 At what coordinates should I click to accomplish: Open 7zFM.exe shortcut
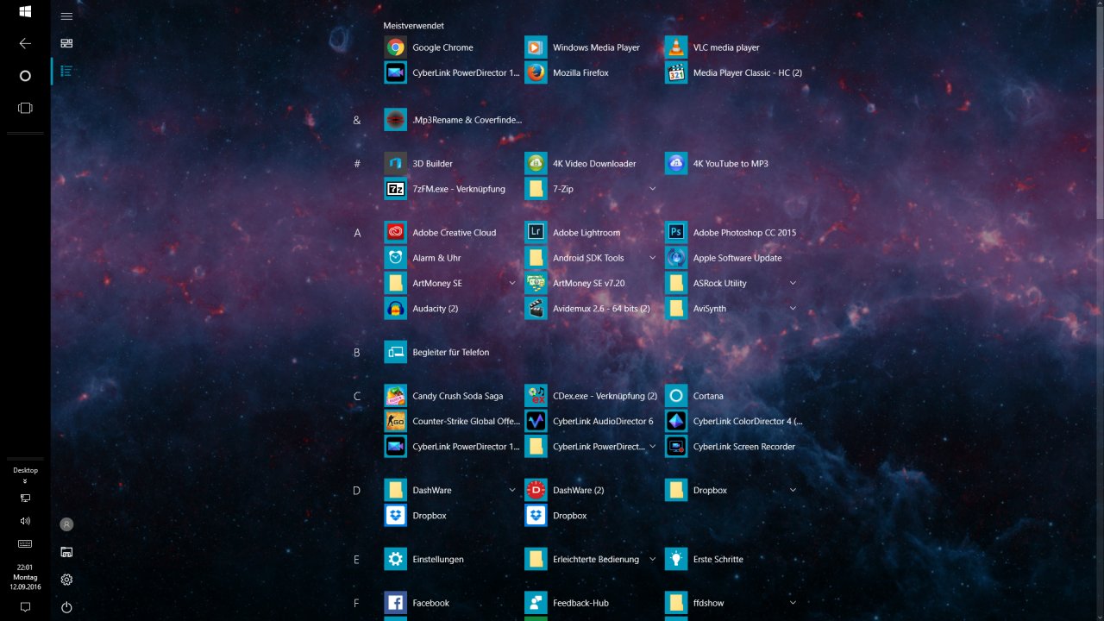point(451,188)
